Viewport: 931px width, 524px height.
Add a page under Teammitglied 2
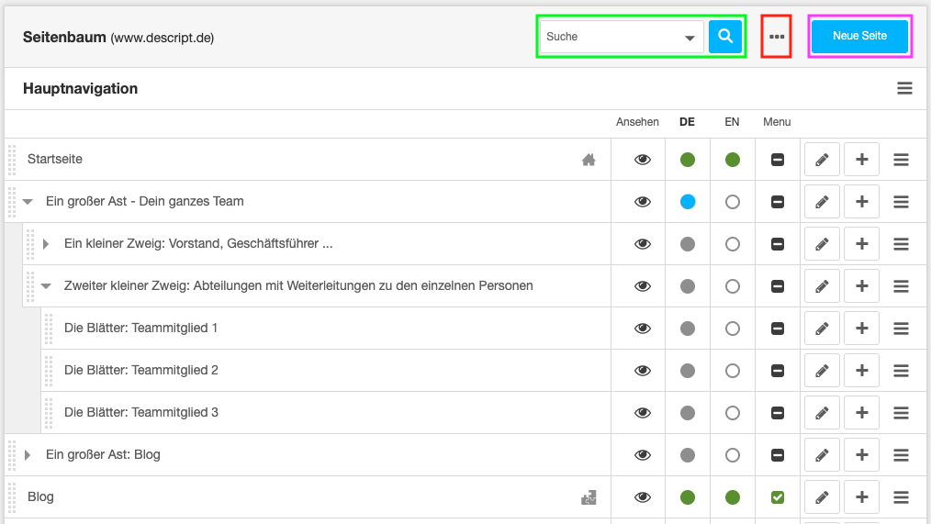tap(861, 371)
